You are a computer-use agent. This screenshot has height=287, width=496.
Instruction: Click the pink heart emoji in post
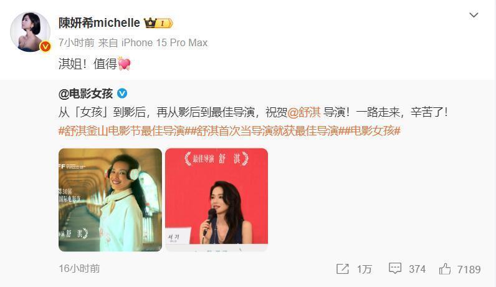coord(124,64)
